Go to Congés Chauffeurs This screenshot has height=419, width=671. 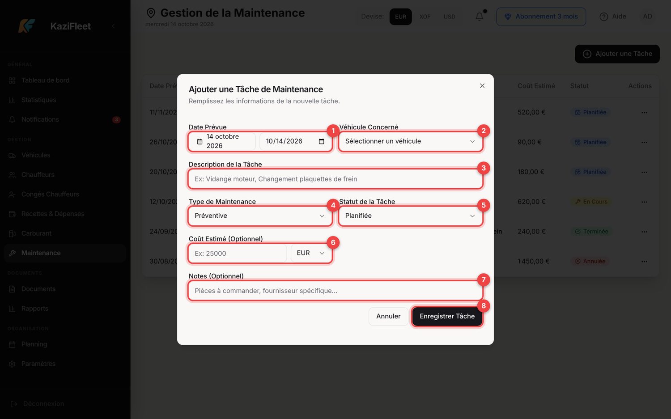65,195
